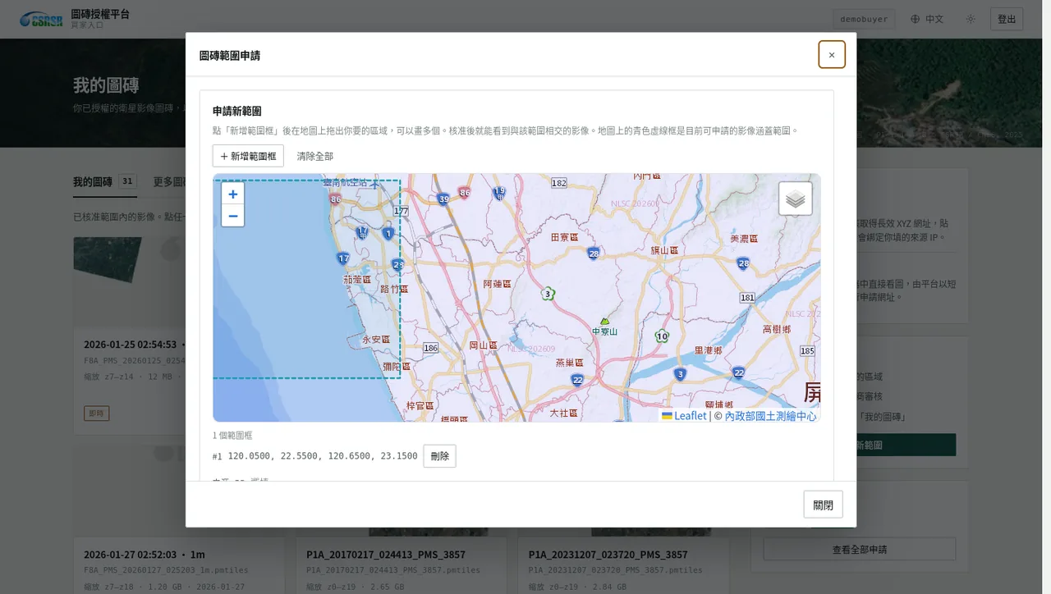This screenshot has width=1051, height=594.
Task: Delete range box #1 with 刪除
Action: (440, 456)
